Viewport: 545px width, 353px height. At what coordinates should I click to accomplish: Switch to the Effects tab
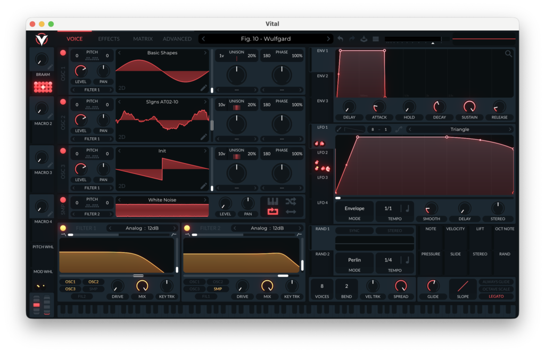click(109, 39)
